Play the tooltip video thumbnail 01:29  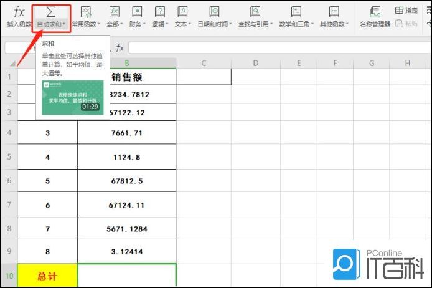click(x=73, y=98)
